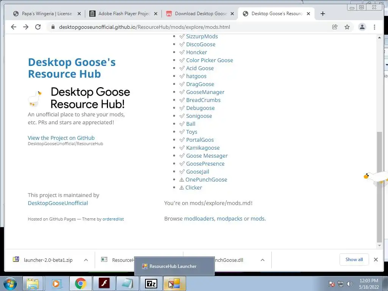
Task: Open the orderedlist theme link
Action: click(113, 219)
